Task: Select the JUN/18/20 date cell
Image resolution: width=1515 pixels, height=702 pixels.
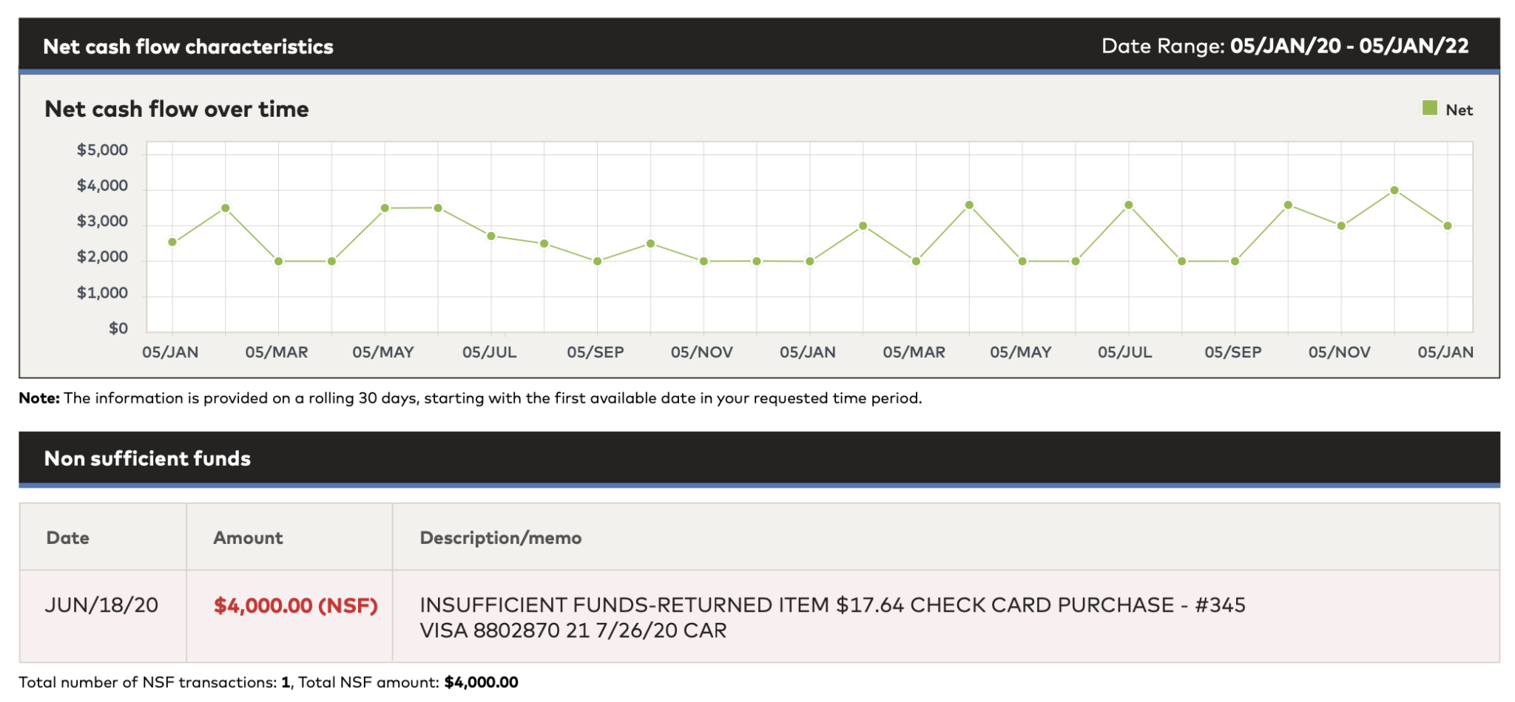Action: pyautogui.click(x=101, y=606)
